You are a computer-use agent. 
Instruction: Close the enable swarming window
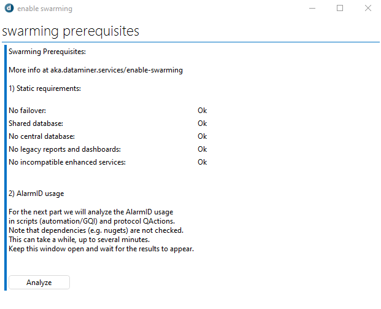coord(368,8)
